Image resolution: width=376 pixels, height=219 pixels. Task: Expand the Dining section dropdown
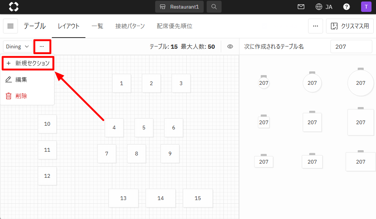pos(17,46)
